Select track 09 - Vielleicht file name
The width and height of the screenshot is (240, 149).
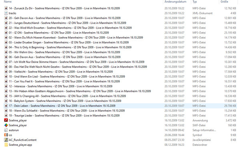pos(61,72)
